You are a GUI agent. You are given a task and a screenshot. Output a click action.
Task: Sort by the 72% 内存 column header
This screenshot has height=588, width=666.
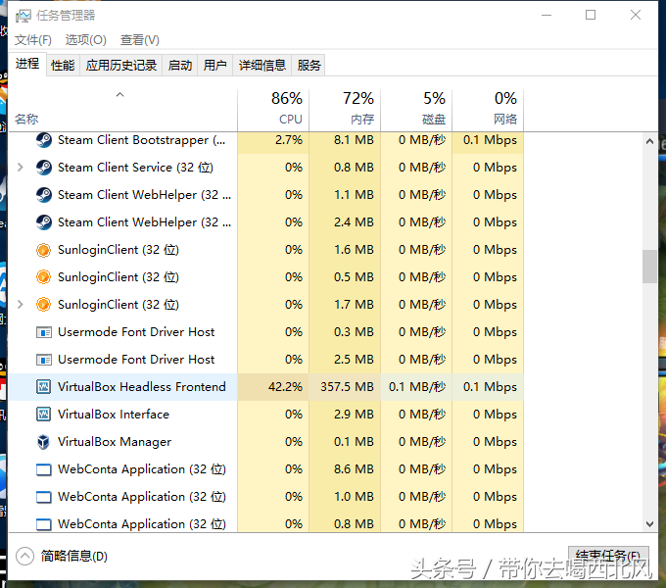(345, 110)
